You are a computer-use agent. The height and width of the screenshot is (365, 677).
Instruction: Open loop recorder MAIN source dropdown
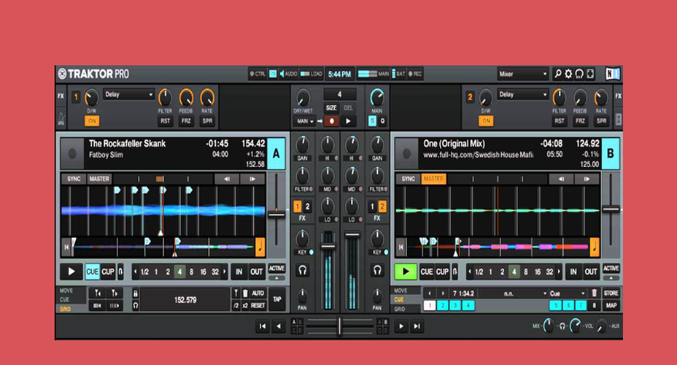click(x=305, y=121)
